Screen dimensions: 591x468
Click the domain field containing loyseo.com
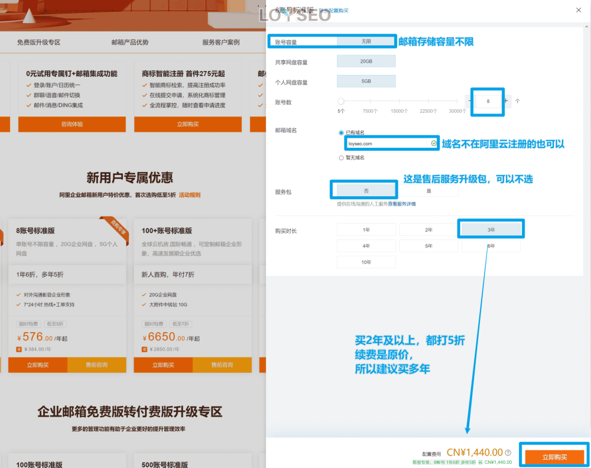point(392,144)
